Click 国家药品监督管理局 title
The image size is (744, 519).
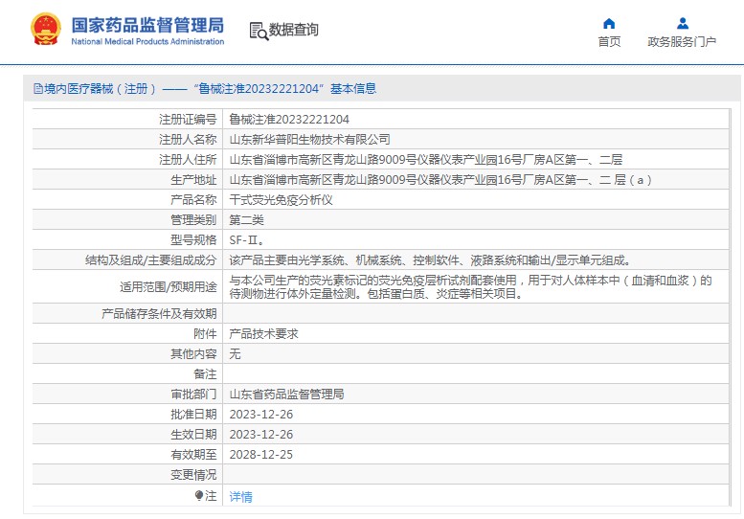point(147,25)
